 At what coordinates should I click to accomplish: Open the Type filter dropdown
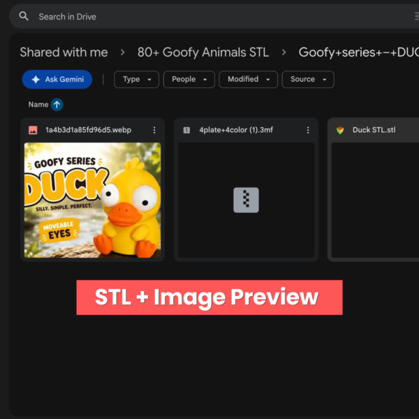[x=136, y=80]
